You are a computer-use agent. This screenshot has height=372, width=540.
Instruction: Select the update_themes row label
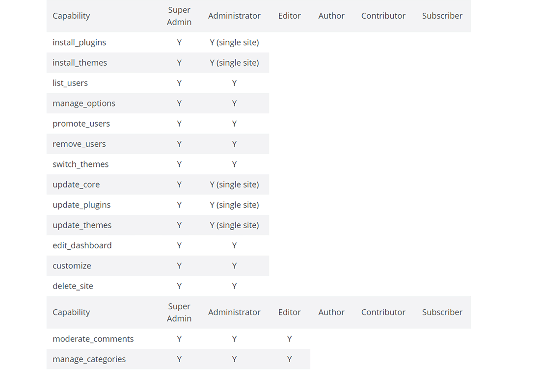click(82, 225)
